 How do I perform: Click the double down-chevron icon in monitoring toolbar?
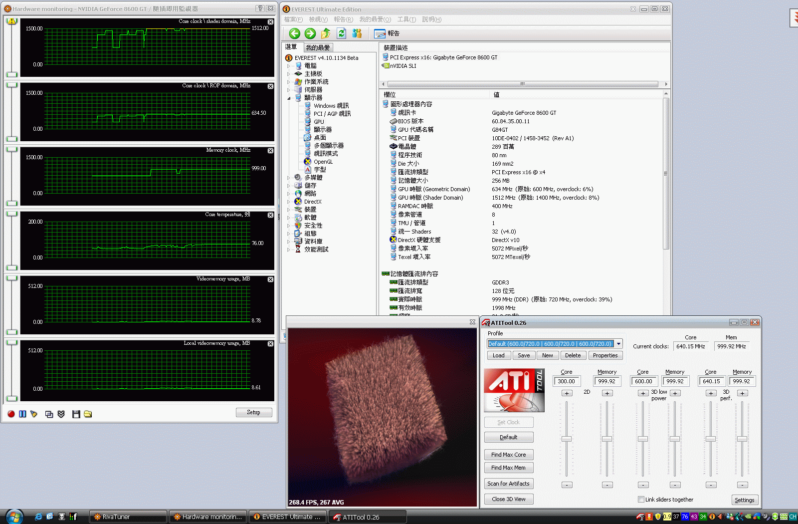click(x=61, y=414)
